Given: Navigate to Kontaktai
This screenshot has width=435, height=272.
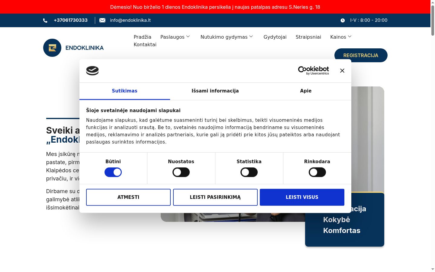Looking at the screenshot, I should (145, 44).
